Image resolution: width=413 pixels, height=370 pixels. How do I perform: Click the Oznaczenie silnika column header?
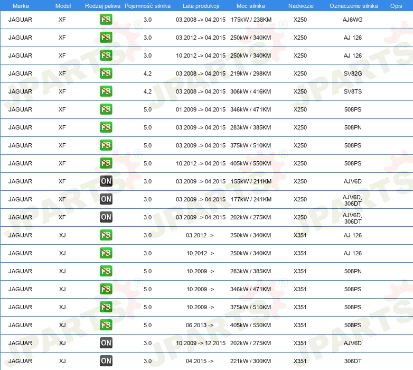353,6
